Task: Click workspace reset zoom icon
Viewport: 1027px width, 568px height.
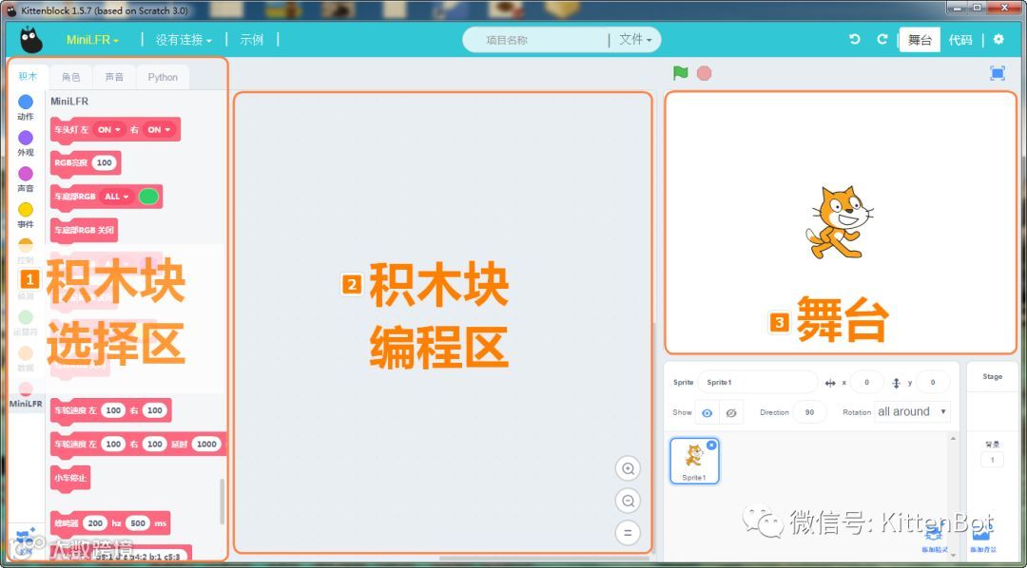Action: pyautogui.click(x=628, y=533)
